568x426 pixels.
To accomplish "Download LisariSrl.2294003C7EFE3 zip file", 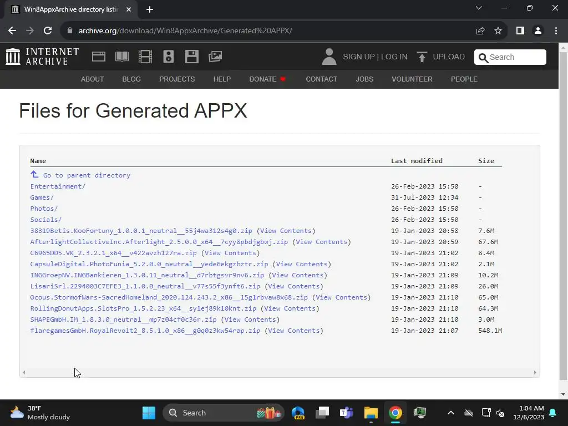I will point(145,286).
